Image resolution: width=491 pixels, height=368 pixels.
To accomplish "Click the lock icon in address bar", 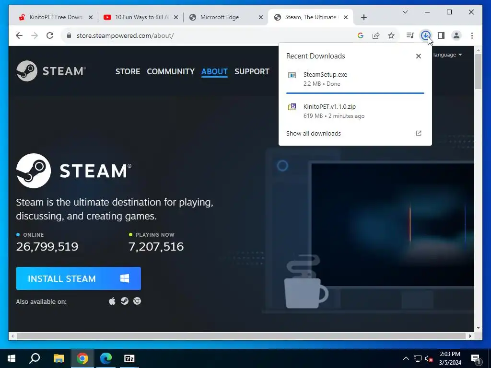I will (69, 35).
